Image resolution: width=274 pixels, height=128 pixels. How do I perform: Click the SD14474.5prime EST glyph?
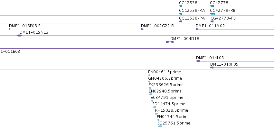click(x=154, y=107)
